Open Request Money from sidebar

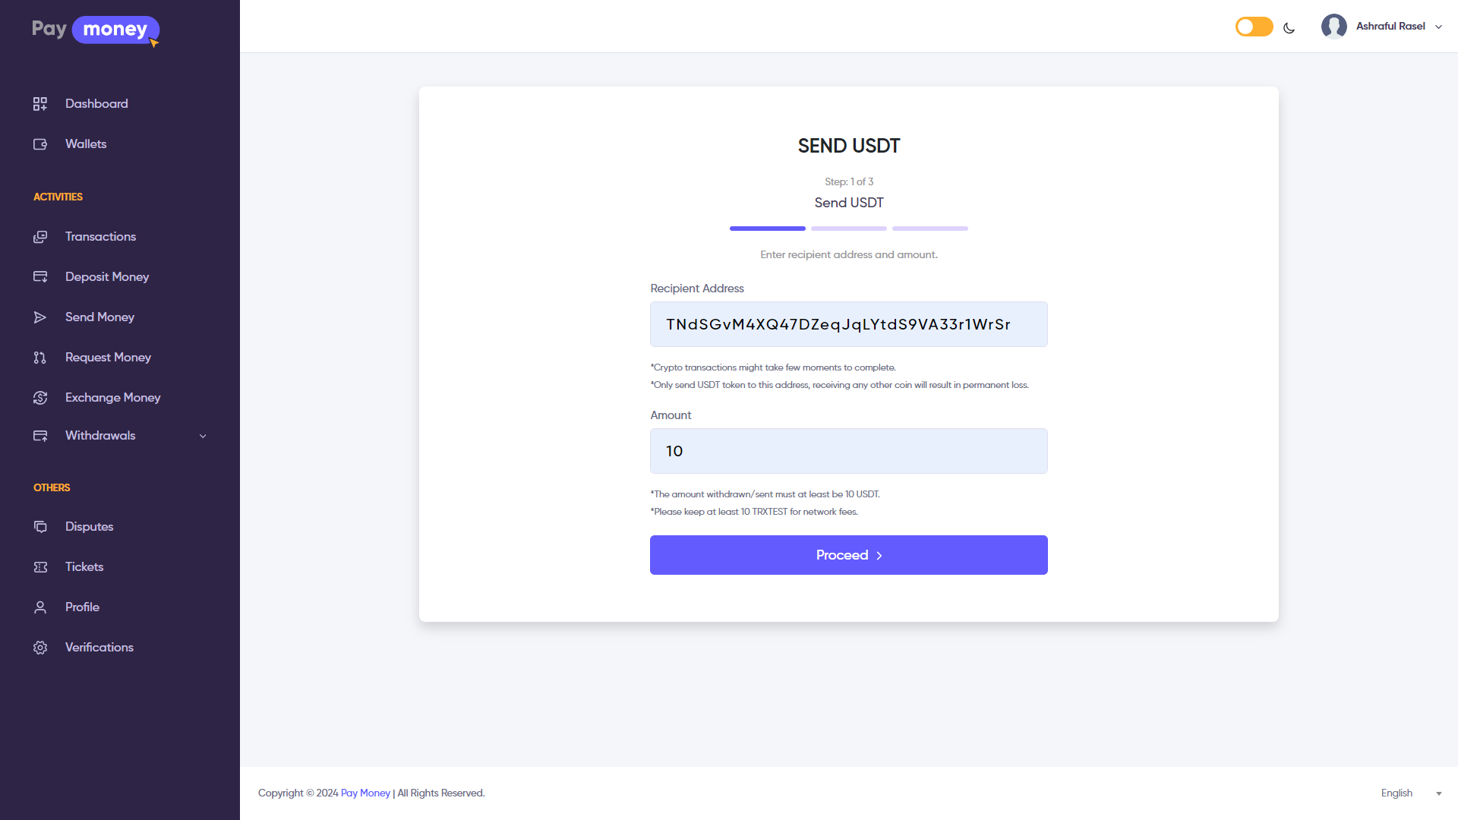point(108,358)
